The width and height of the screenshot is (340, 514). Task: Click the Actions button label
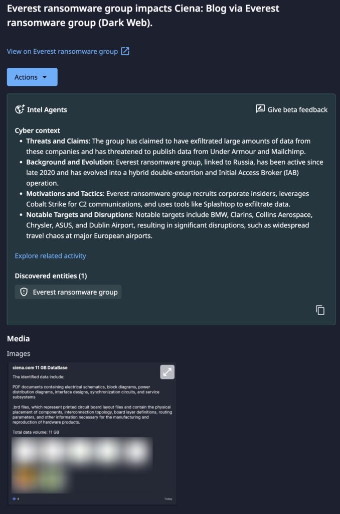(26, 77)
